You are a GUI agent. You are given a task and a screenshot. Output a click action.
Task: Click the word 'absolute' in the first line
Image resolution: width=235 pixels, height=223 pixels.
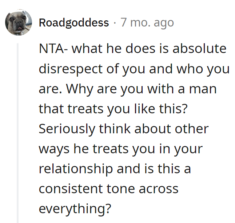click(x=199, y=48)
